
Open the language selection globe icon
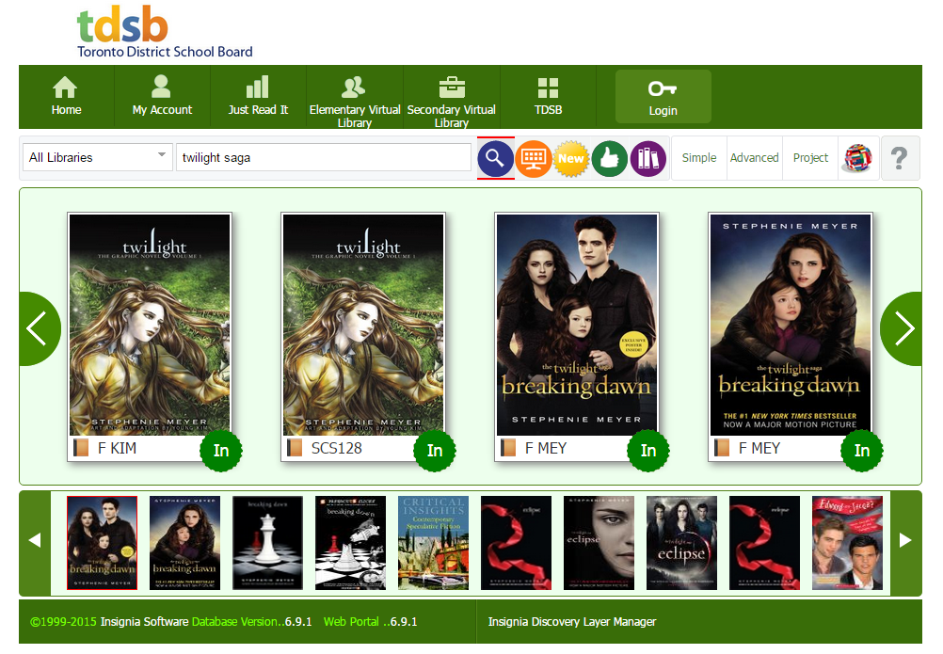[857, 158]
